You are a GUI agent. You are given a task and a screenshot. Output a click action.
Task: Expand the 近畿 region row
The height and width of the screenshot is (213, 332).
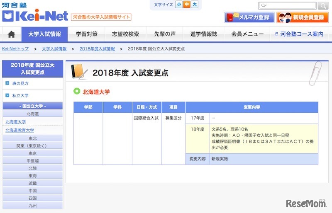click(33, 183)
